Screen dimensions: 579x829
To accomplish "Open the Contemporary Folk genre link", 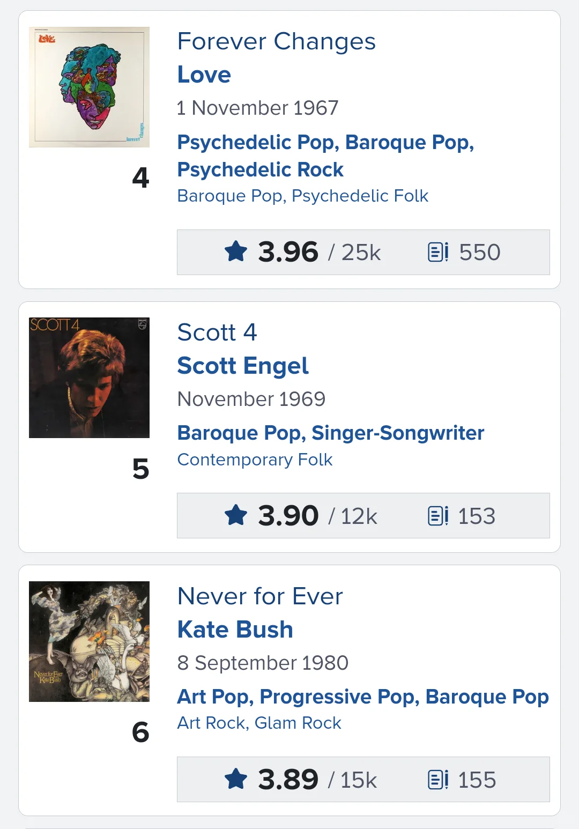I will pos(255,460).
